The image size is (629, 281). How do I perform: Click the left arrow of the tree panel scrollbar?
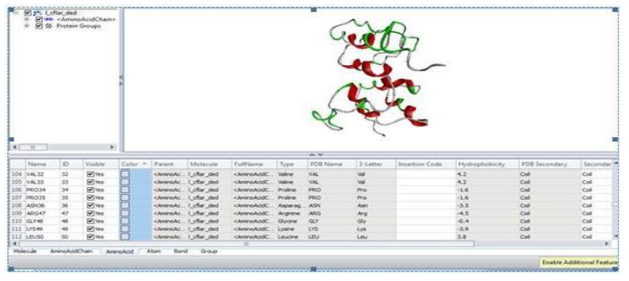(x=14, y=147)
